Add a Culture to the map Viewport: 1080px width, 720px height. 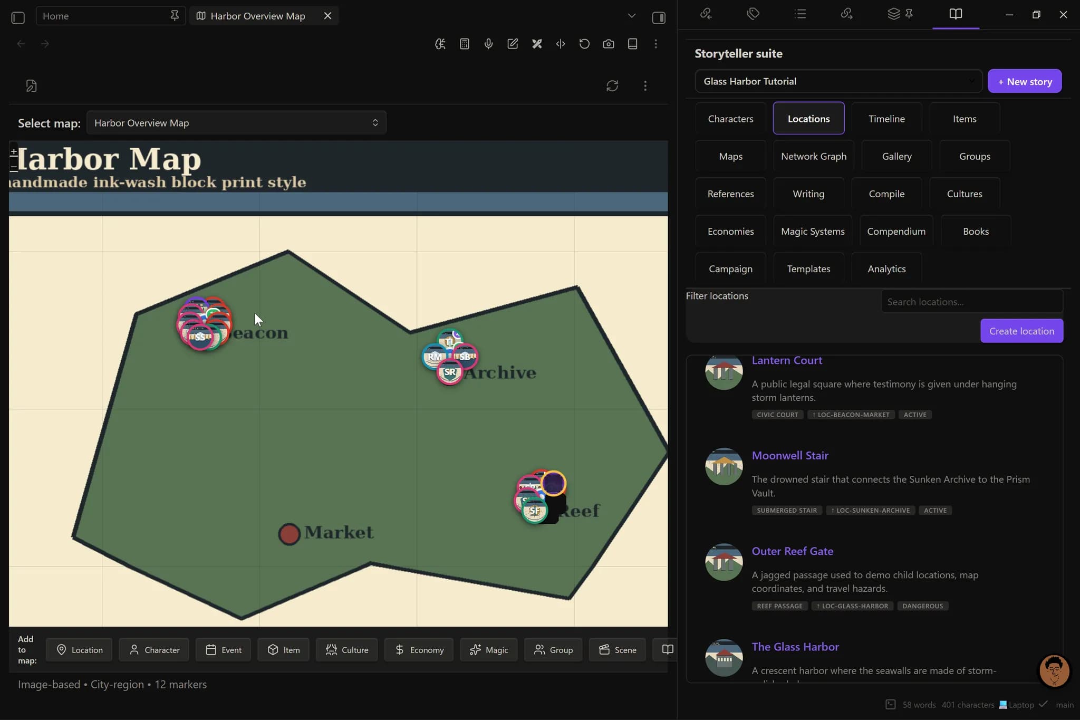(347, 649)
